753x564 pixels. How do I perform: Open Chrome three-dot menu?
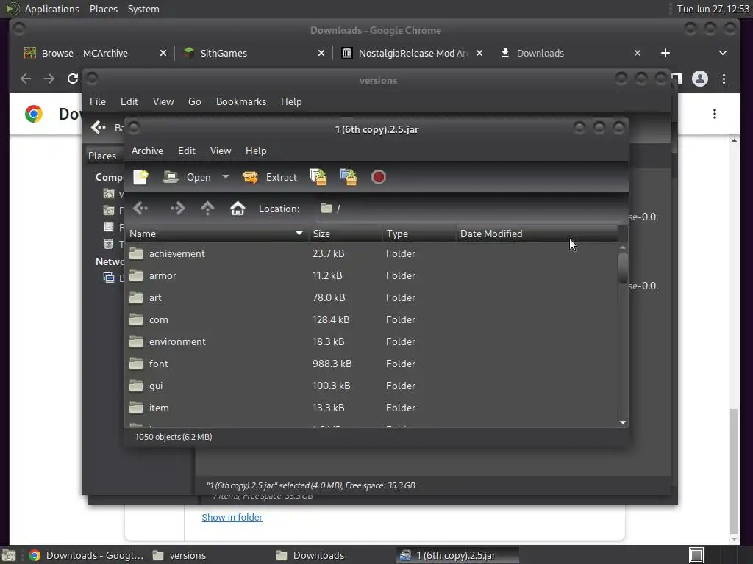click(724, 79)
